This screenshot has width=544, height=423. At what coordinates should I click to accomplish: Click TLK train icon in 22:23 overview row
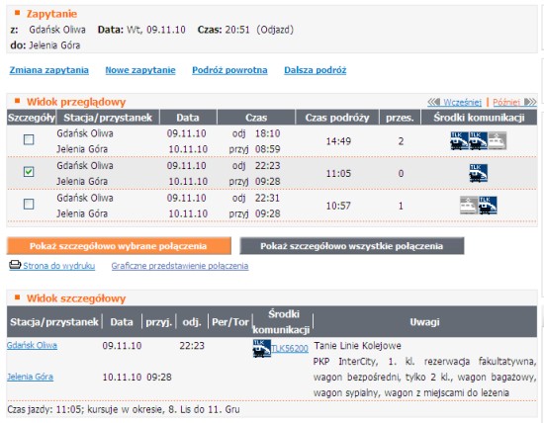click(479, 173)
